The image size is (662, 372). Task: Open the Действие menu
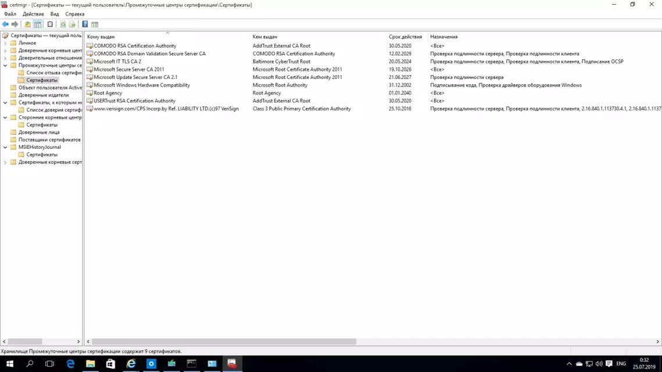click(x=33, y=14)
